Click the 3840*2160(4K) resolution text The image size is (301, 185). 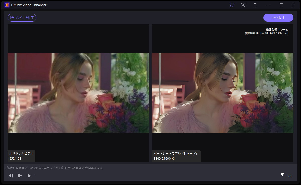tap(164, 158)
